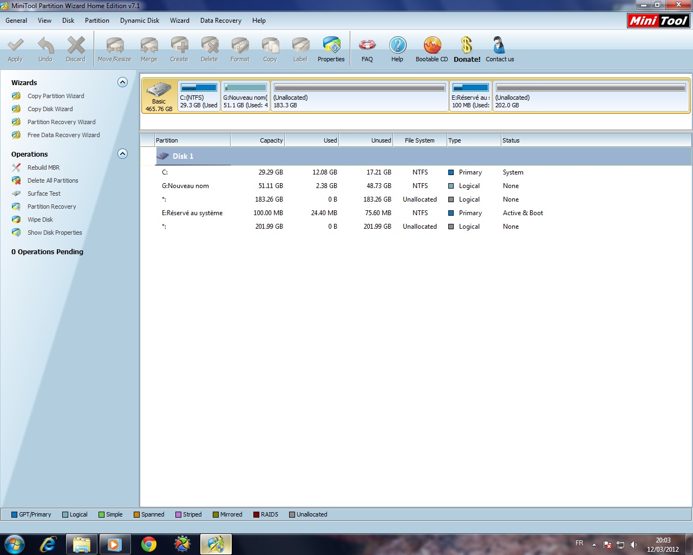The width and height of the screenshot is (693, 555).
Task: Open the Dynamic Disk menu
Action: coord(140,21)
